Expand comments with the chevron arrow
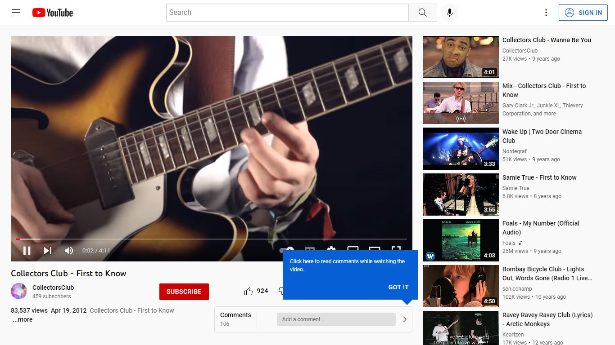The height and width of the screenshot is (345, 615). tap(404, 319)
